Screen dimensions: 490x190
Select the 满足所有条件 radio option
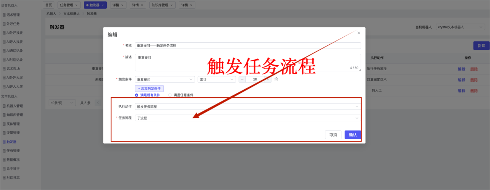click(x=137, y=95)
